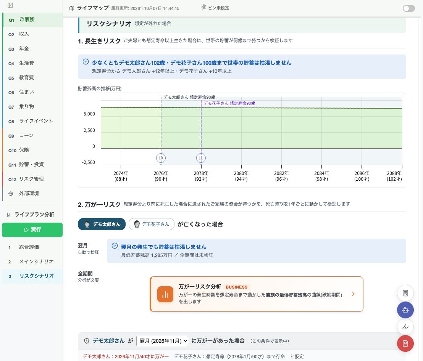Open Q1 ご家族 section

click(32, 20)
